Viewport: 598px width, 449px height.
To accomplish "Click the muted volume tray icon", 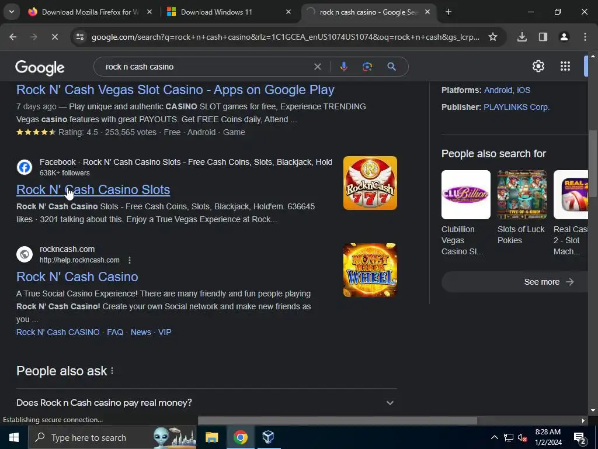I will (523, 437).
